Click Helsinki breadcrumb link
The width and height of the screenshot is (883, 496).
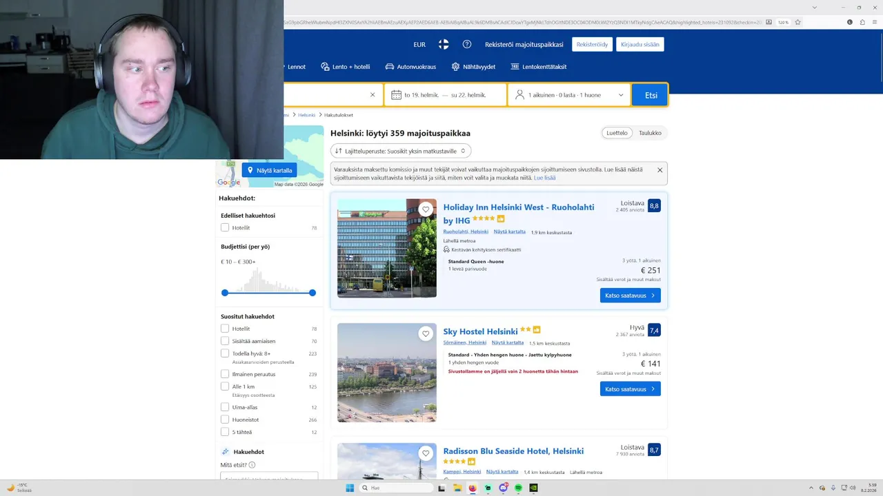(306, 115)
